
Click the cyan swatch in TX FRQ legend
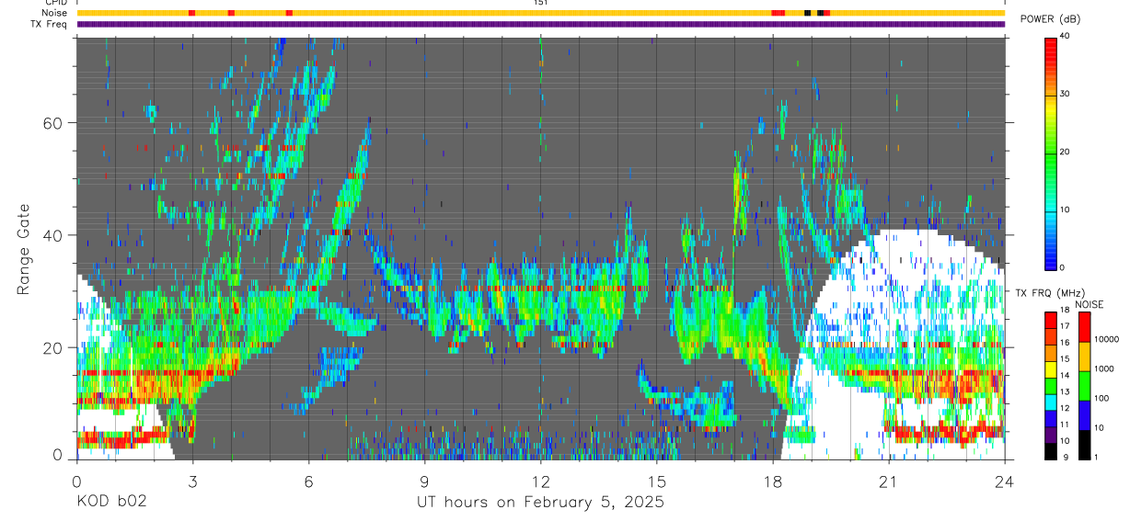(x=1051, y=403)
